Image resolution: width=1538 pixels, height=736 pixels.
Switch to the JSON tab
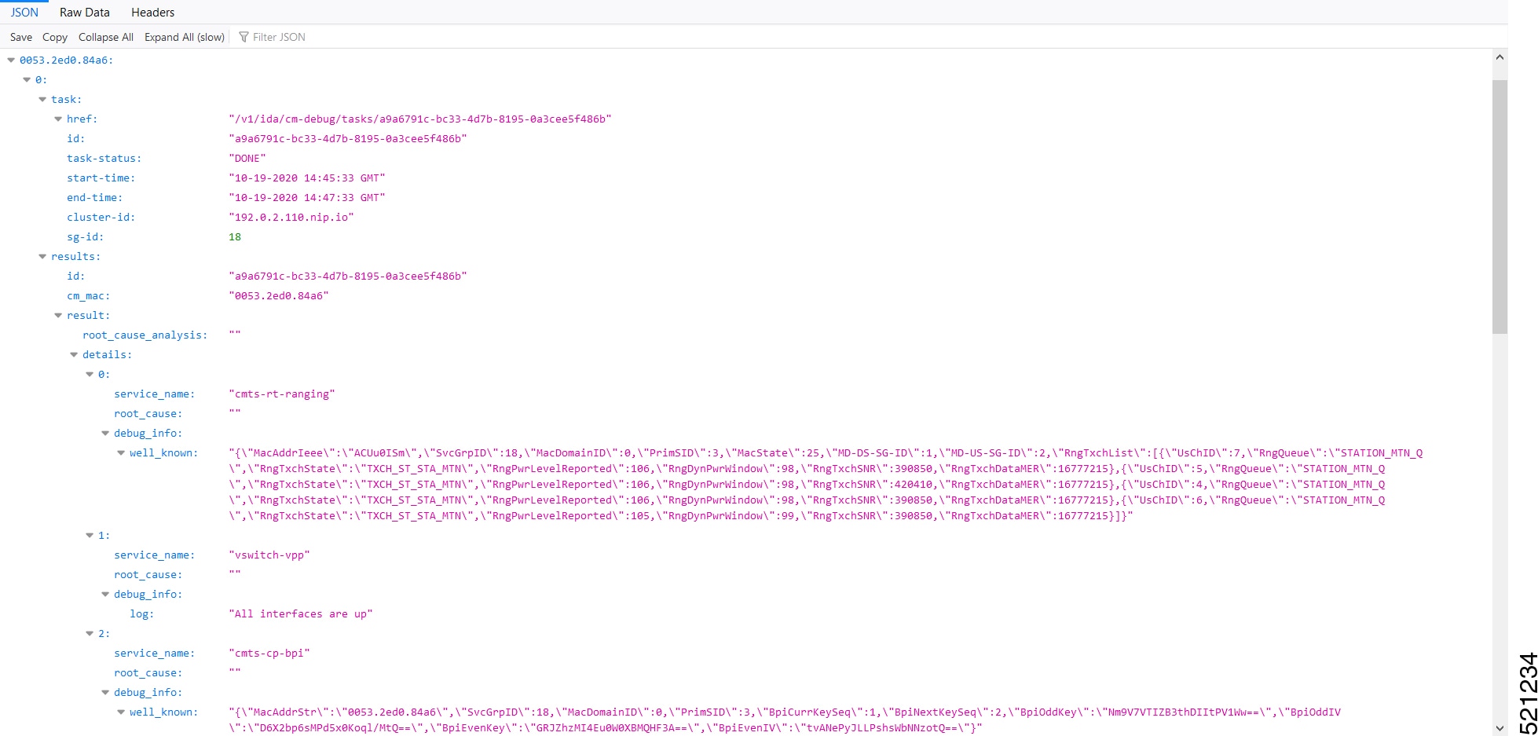pyautogui.click(x=24, y=12)
